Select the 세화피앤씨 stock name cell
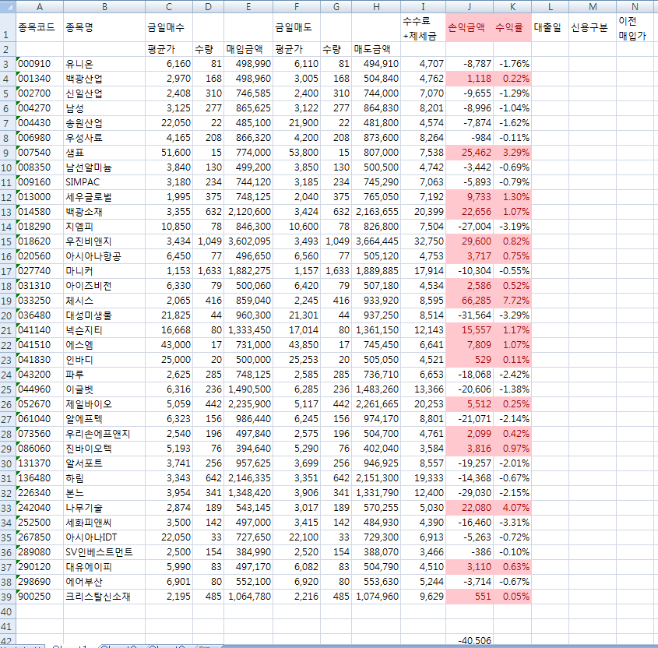This screenshot has width=658, height=648. click(x=104, y=523)
